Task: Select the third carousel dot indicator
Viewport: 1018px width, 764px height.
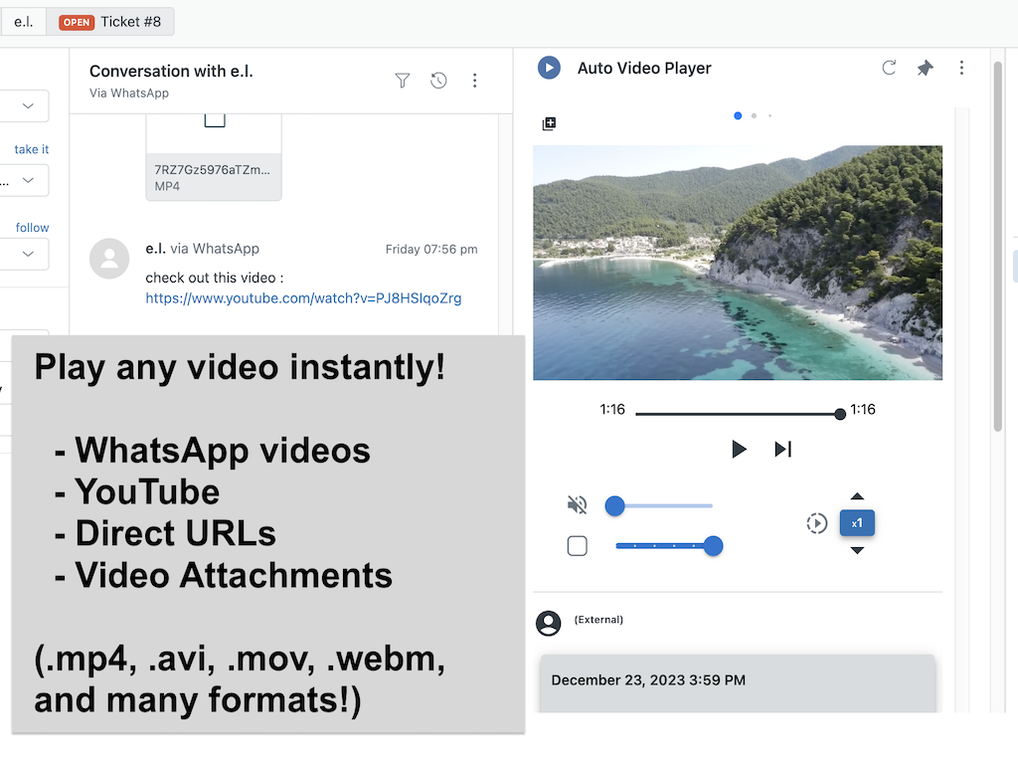Action: point(770,115)
